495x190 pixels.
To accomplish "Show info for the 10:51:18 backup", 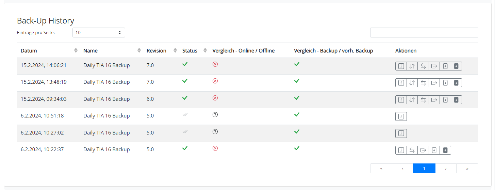I will (x=401, y=117).
